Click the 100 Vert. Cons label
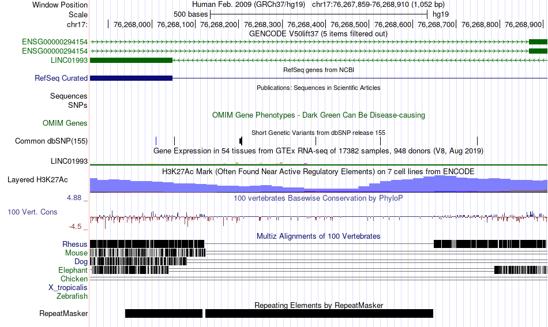Image resolution: width=548 pixels, height=327 pixels. [32, 212]
